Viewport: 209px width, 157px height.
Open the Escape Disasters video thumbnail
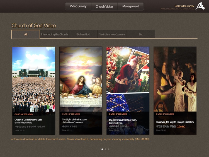(x=175, y=79)
